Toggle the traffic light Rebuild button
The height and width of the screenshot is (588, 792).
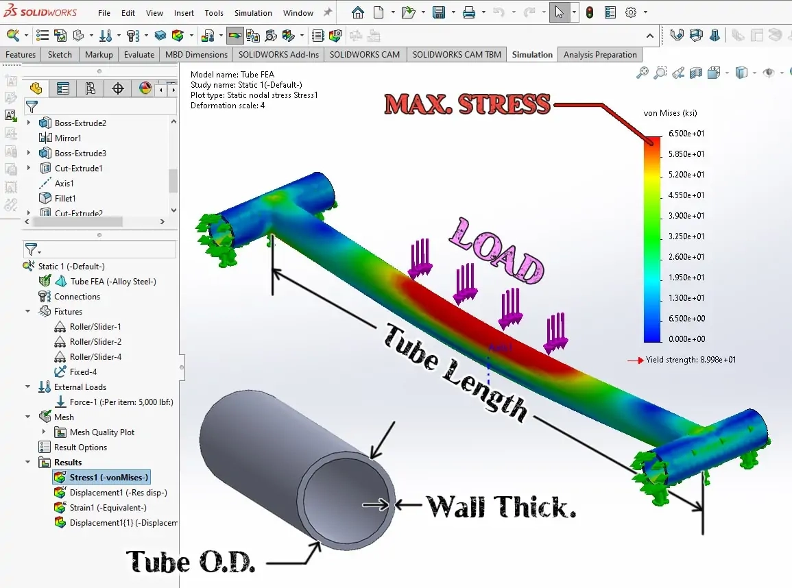tap(590, 12)
